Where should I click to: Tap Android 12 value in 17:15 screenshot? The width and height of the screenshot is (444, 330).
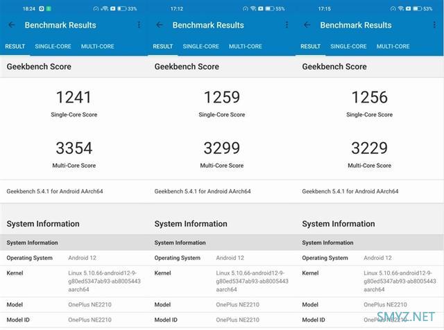pos(377,258)
